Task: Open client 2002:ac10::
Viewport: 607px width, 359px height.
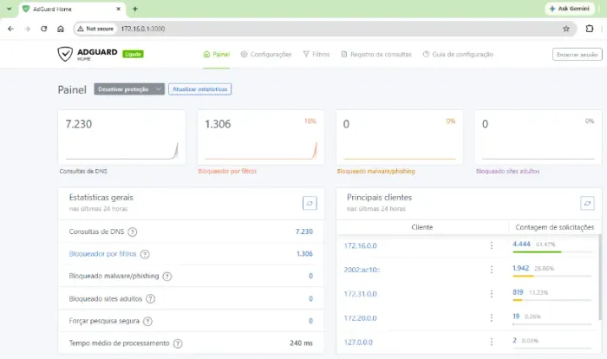Action: 362,270
